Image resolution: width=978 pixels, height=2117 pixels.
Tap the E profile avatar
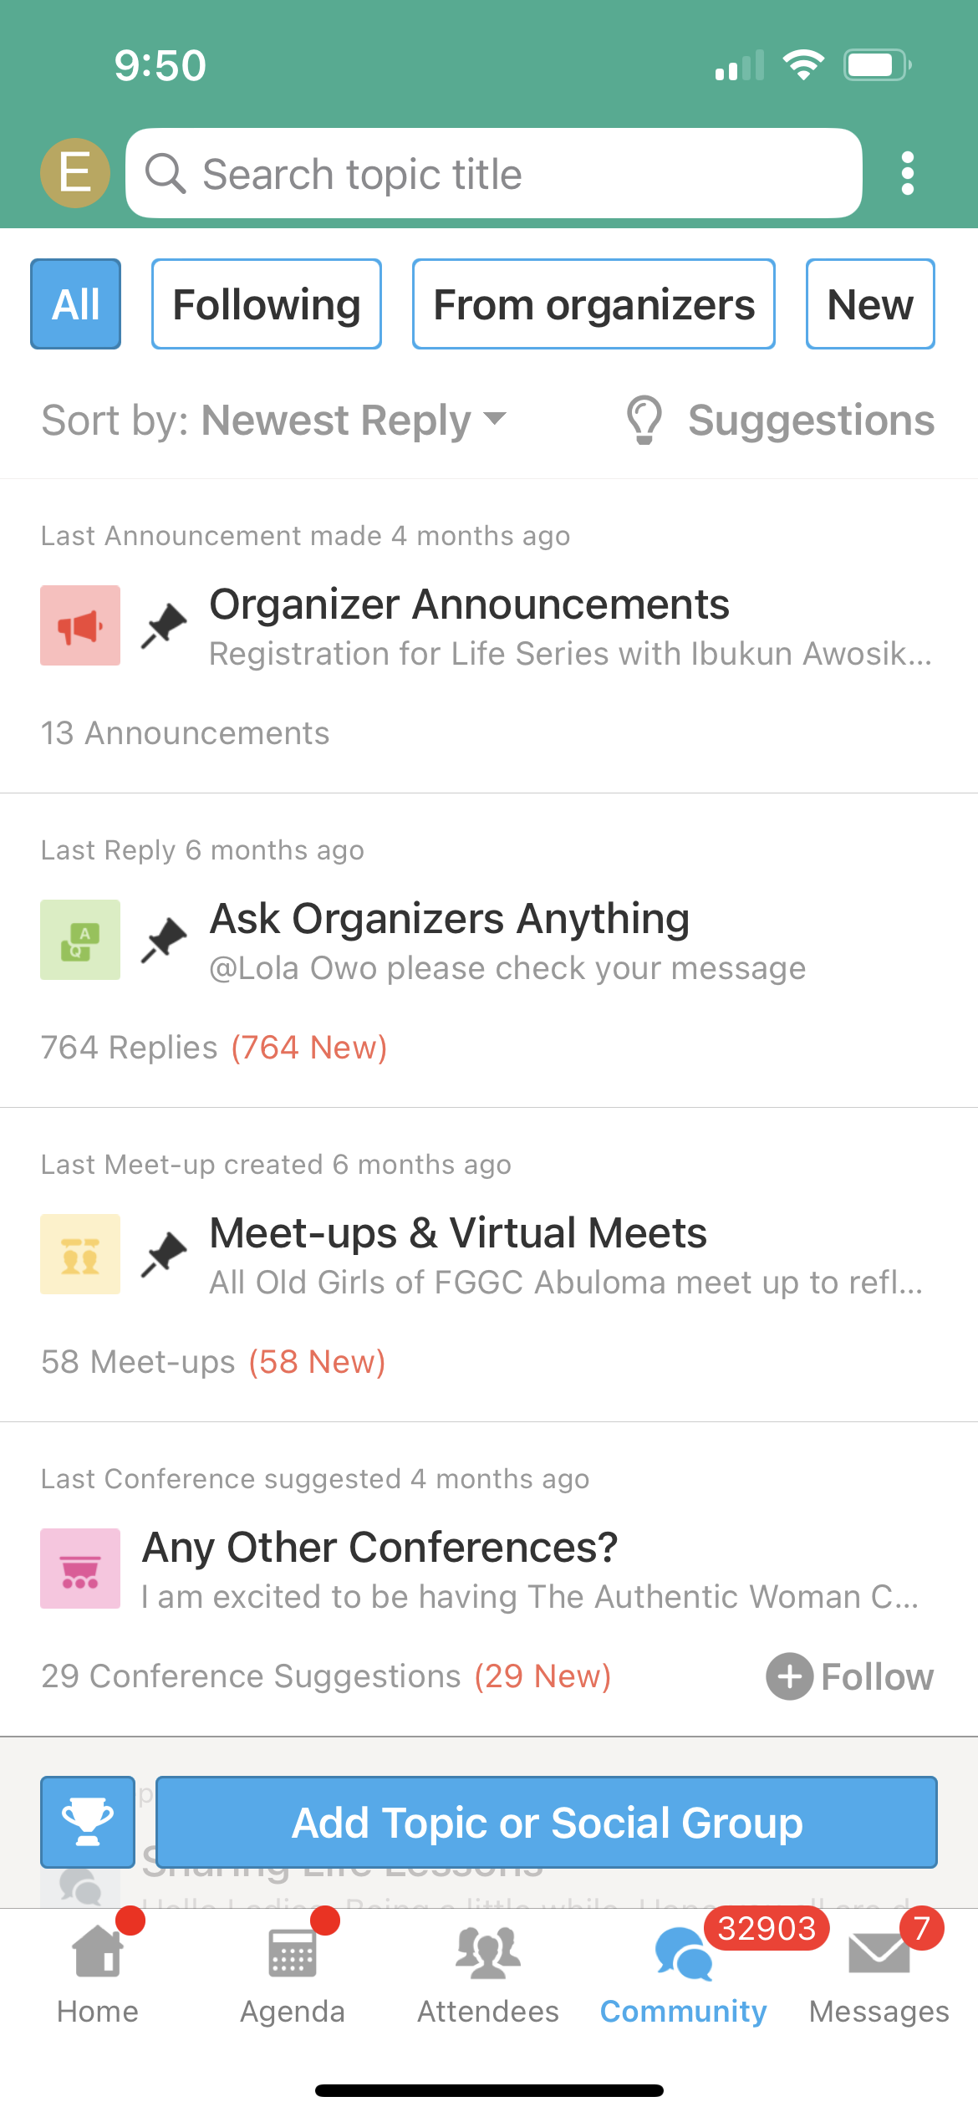[x=75, y=173]
